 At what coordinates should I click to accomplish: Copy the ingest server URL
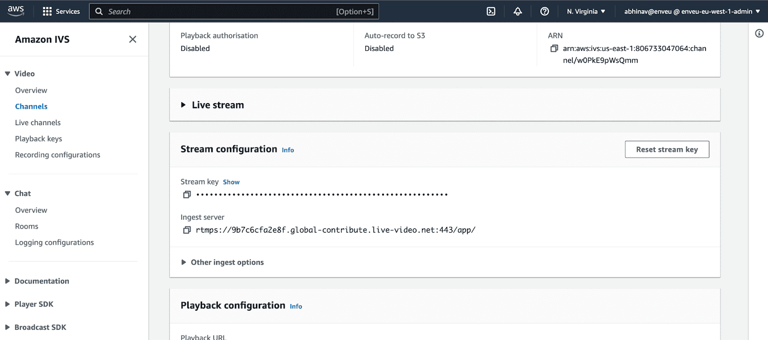[x=187, y=230]
